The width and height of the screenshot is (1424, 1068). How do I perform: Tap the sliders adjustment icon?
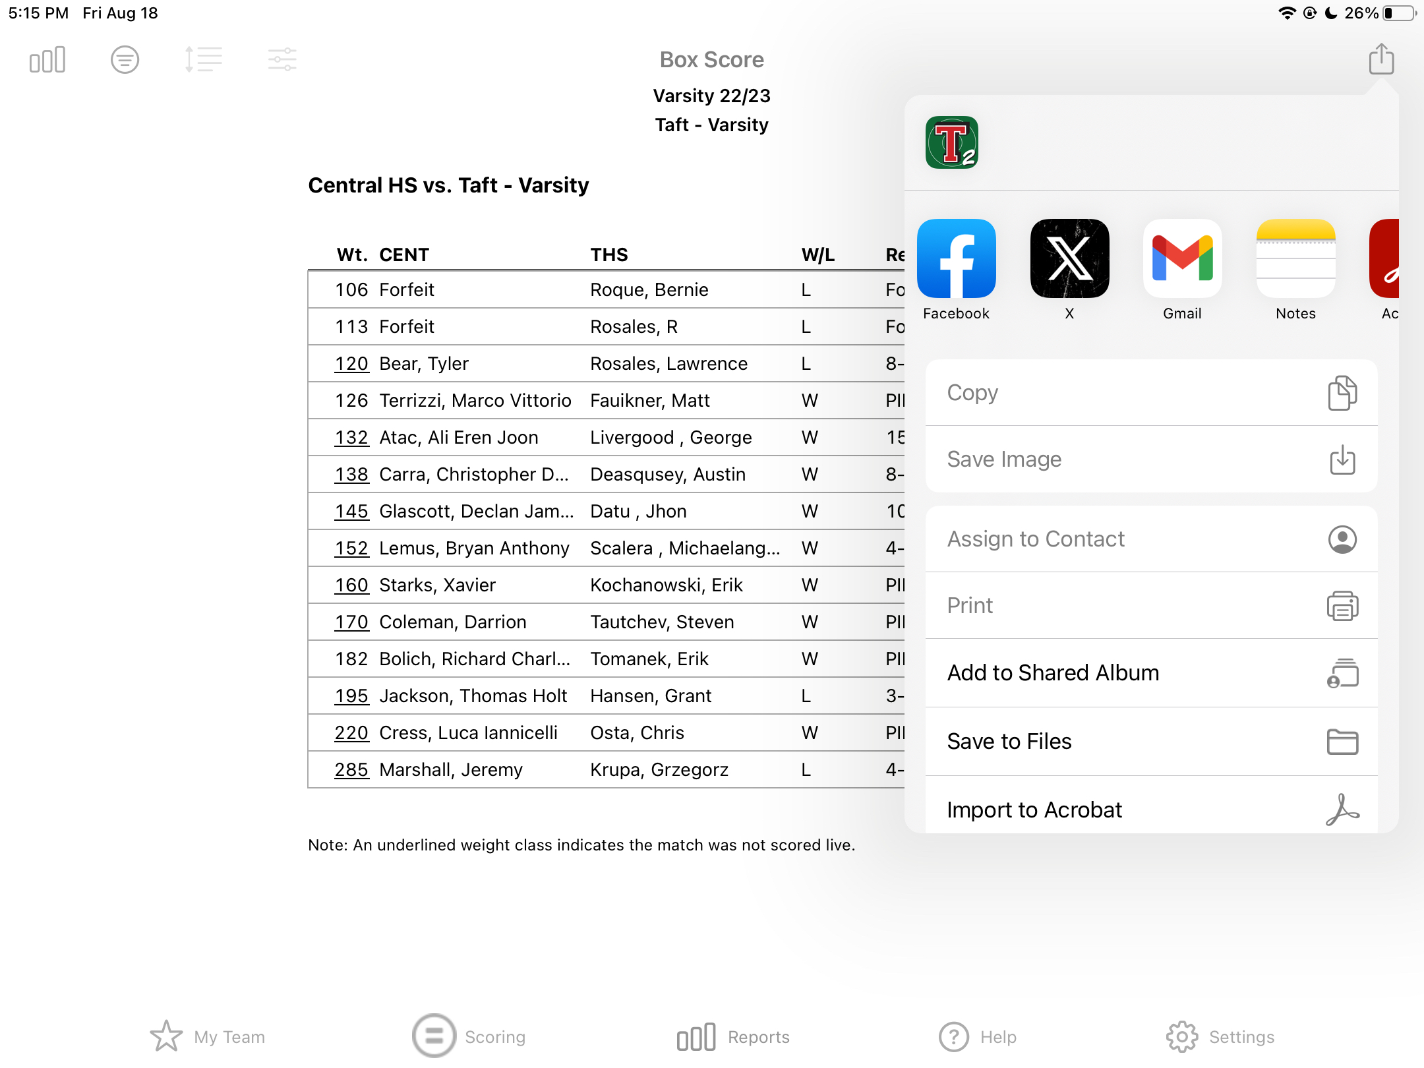282,60
